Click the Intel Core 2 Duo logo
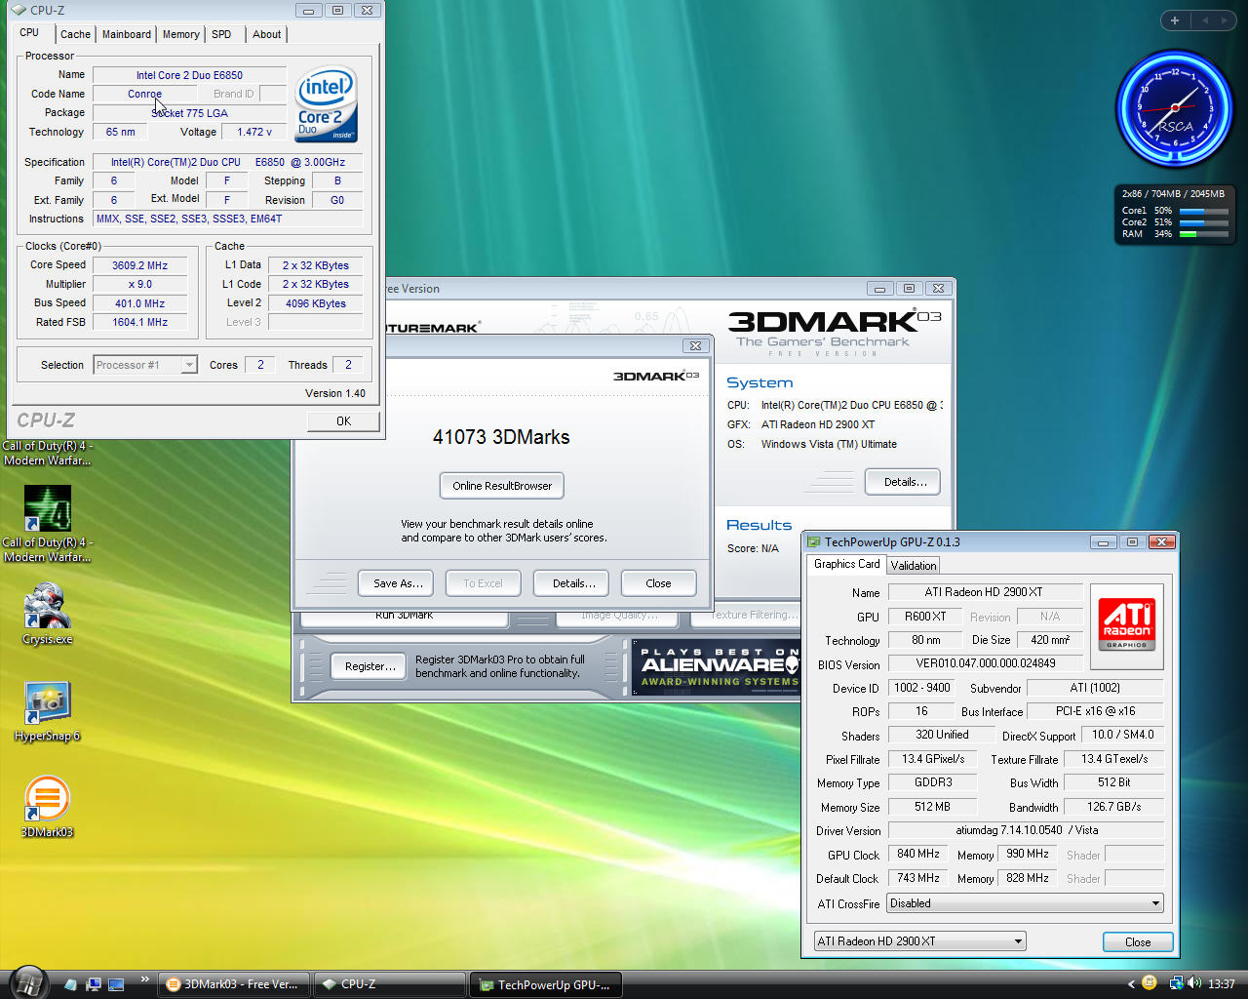Screen dimensions: 1248x999 [326, 103]
